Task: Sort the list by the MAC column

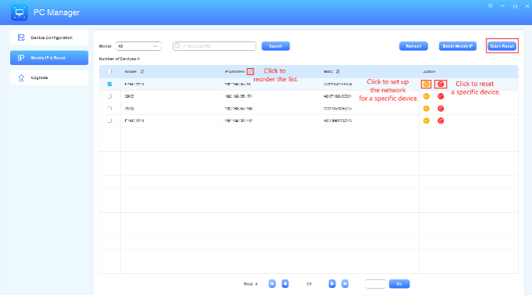Action: (x=338, y=72)
